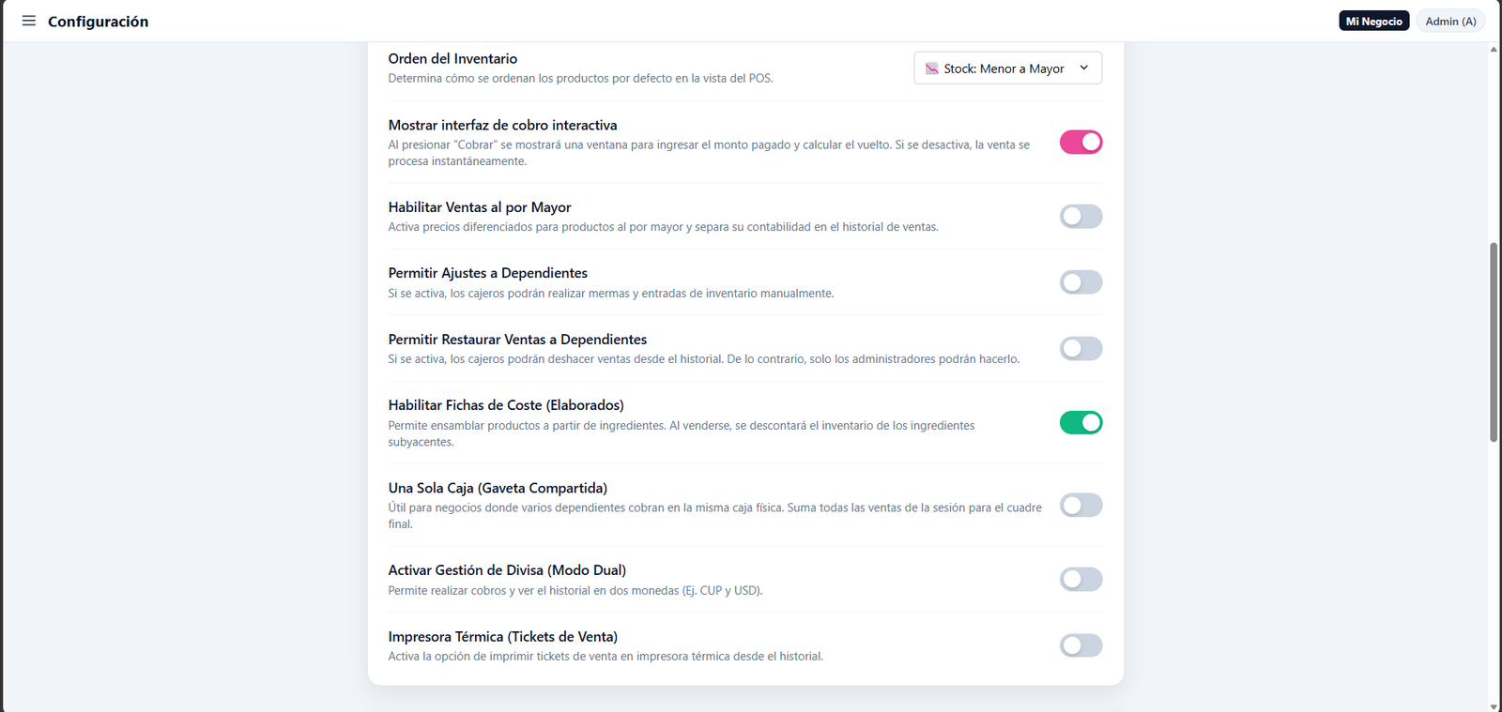Switch on Activar Gestión de Divisa
The width and height of the screenshot is (1502, 712).
click(x=1081, y=579)
